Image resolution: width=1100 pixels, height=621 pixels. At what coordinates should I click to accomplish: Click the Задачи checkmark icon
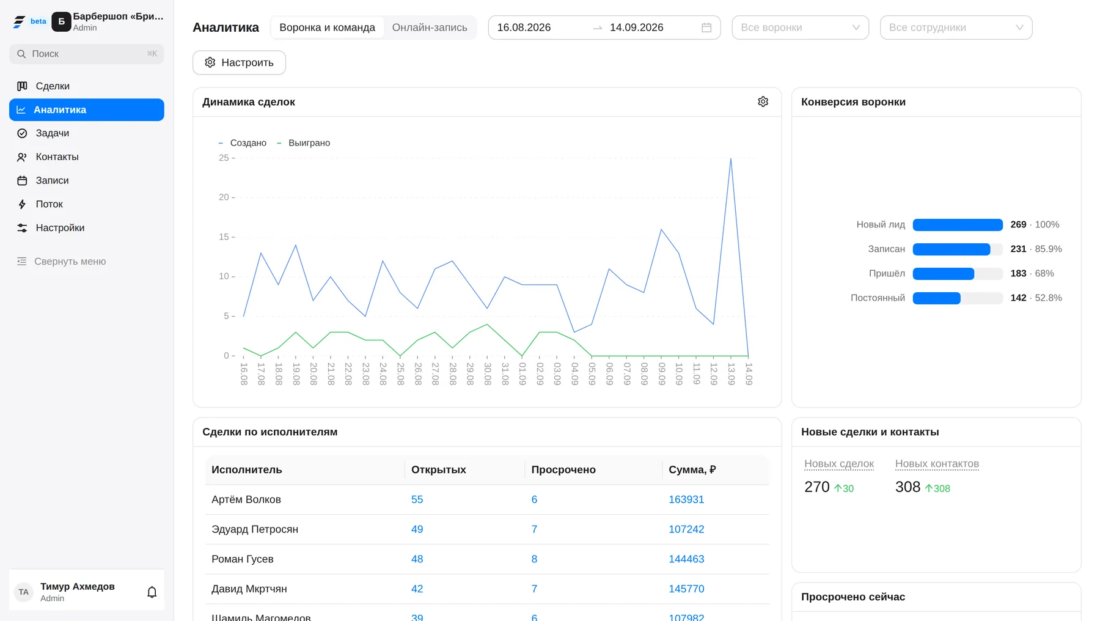[x=22, y=133]
